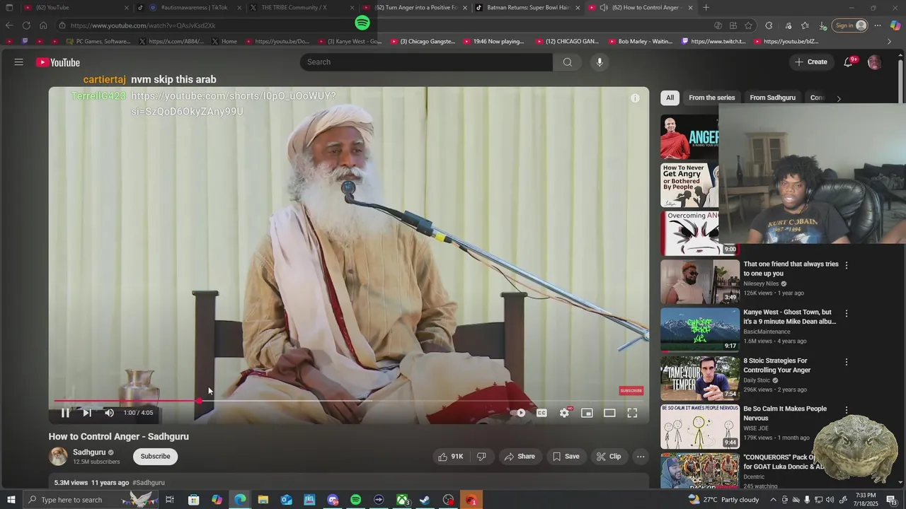906x509 pixels.
Task: Click browser Sign in button
Action: (850, 25)
